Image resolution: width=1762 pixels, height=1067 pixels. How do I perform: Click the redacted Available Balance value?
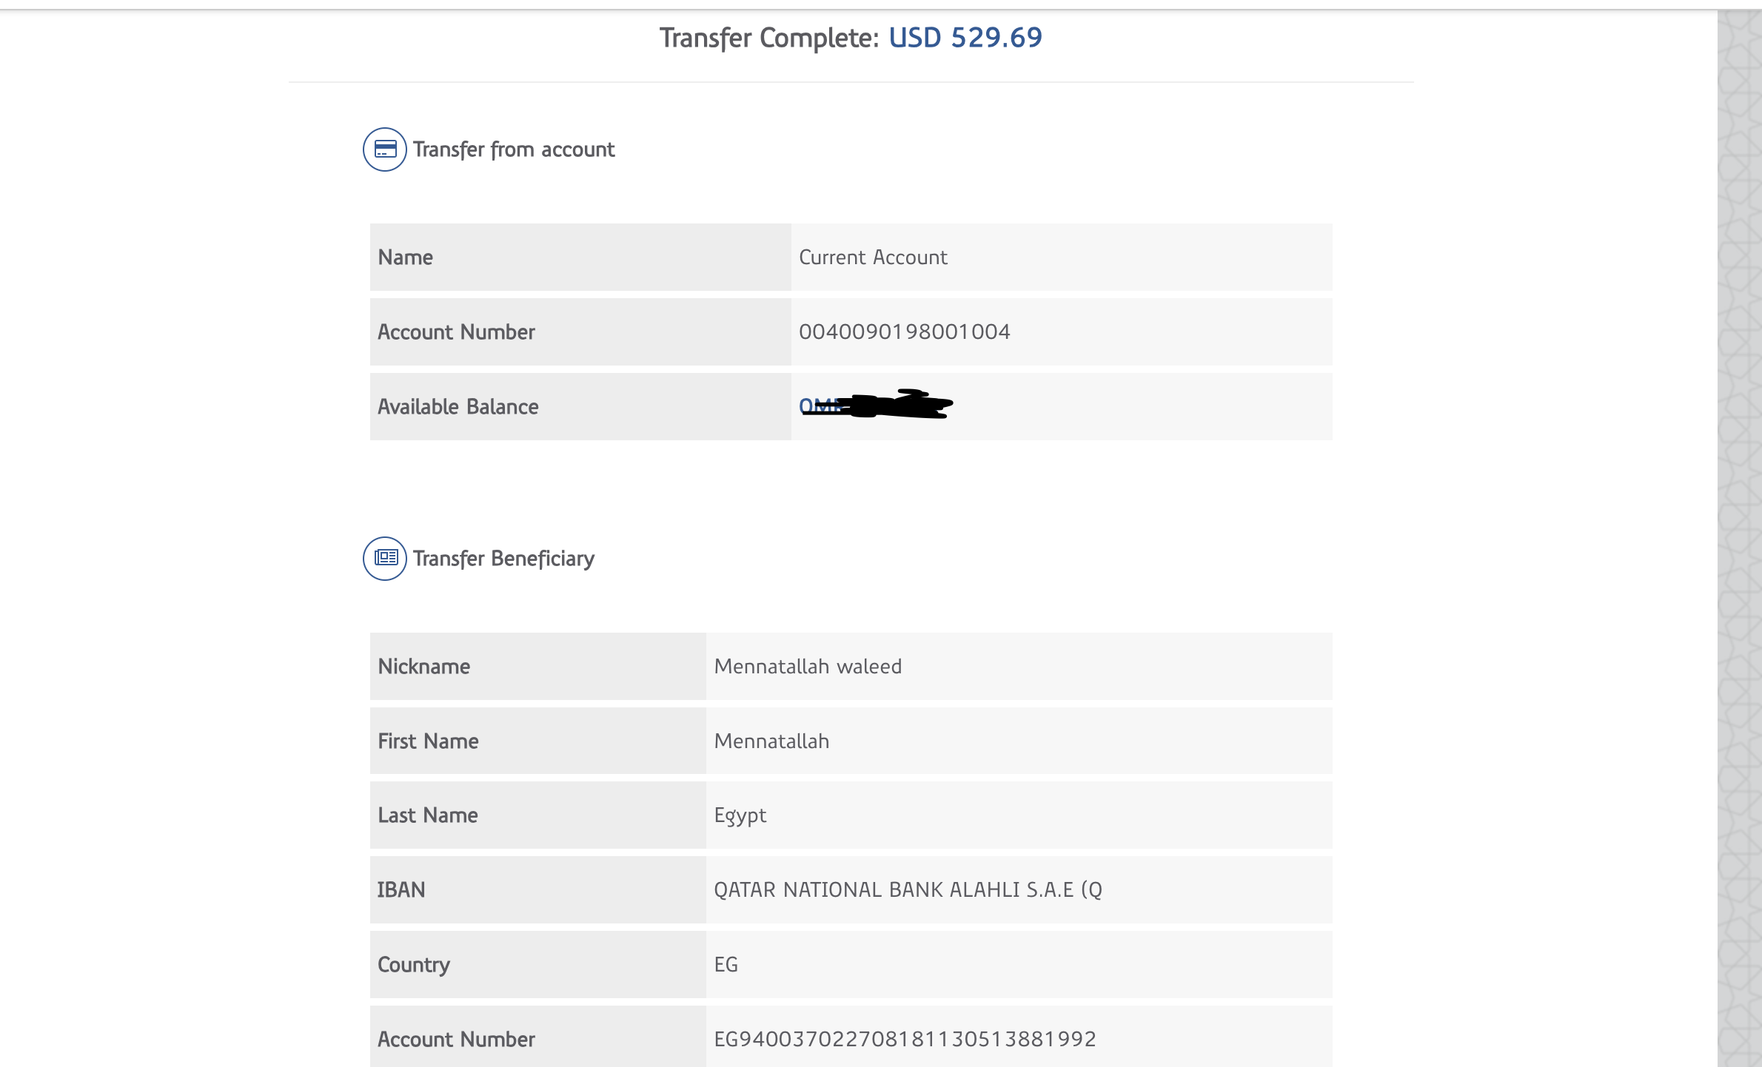(876, 405)
